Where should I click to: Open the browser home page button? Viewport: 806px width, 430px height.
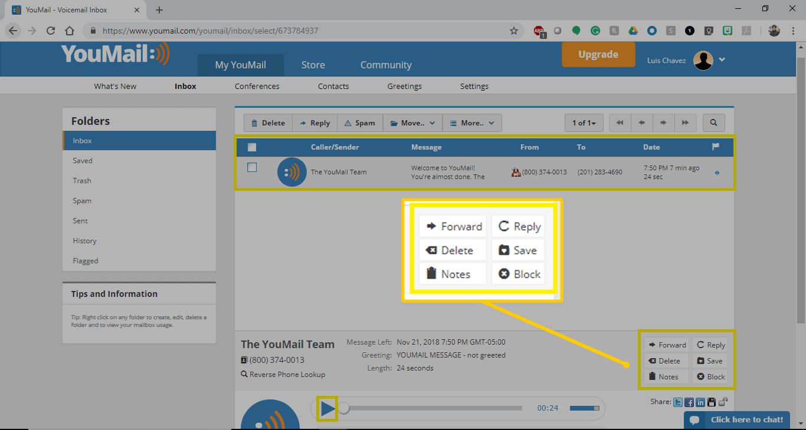[x=70, y=31]
